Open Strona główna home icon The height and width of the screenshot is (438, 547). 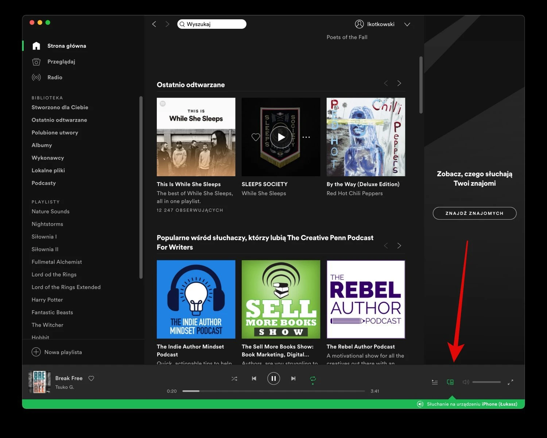point(36,46)
